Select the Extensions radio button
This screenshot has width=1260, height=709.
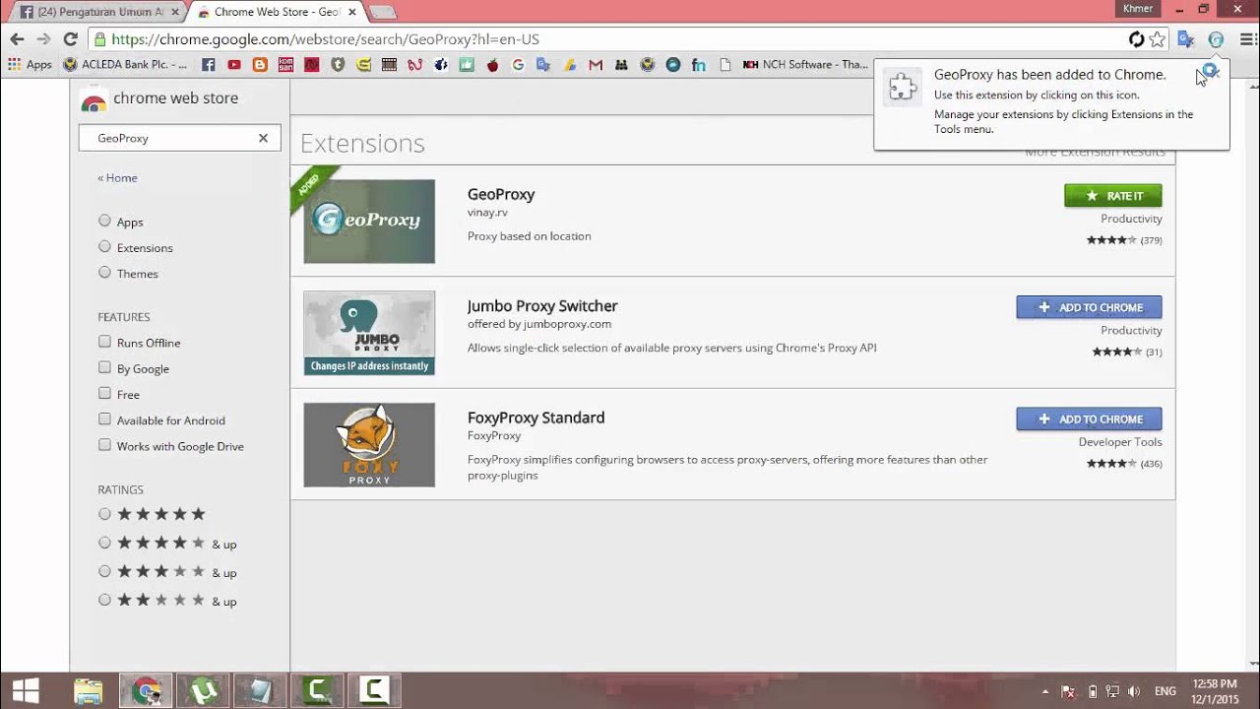pos(104,246)
